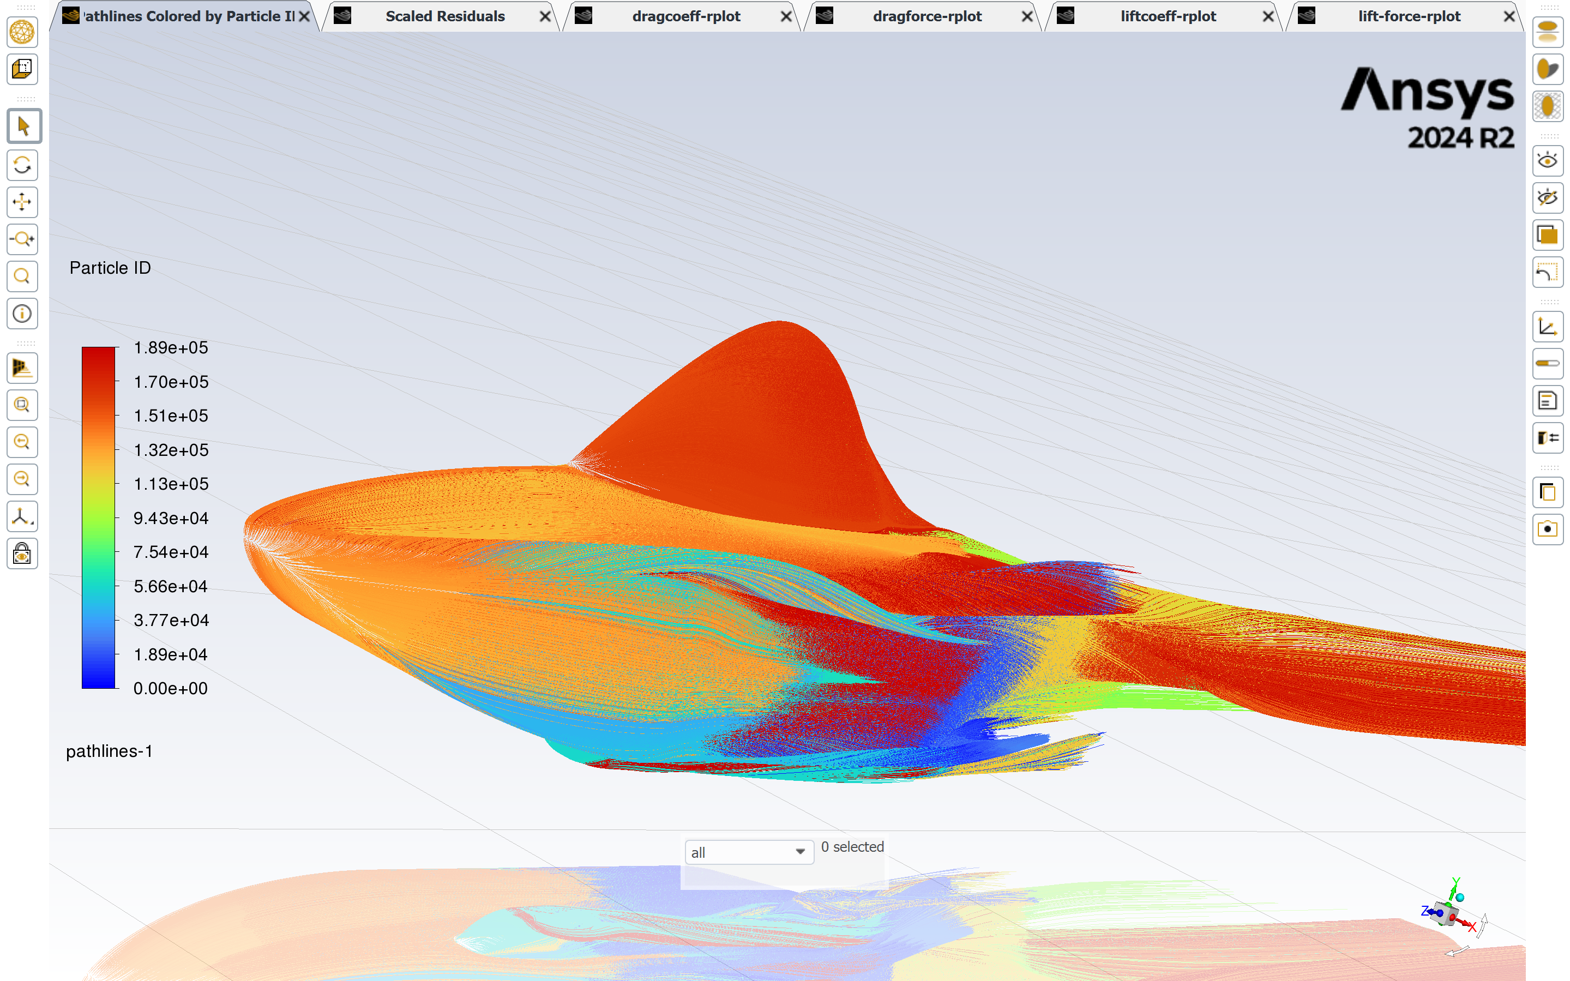Toggle the shadow display option icon

point(1547,69)
